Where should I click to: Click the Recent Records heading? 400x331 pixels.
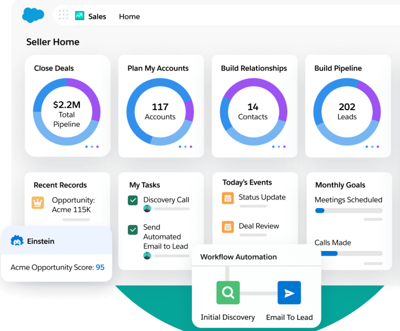60,185
